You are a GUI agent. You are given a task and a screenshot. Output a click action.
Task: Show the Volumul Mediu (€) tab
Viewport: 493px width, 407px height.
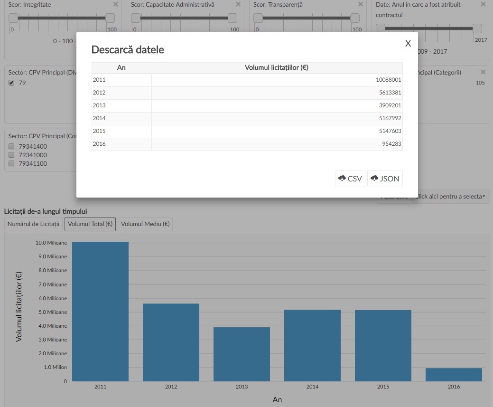145,224
